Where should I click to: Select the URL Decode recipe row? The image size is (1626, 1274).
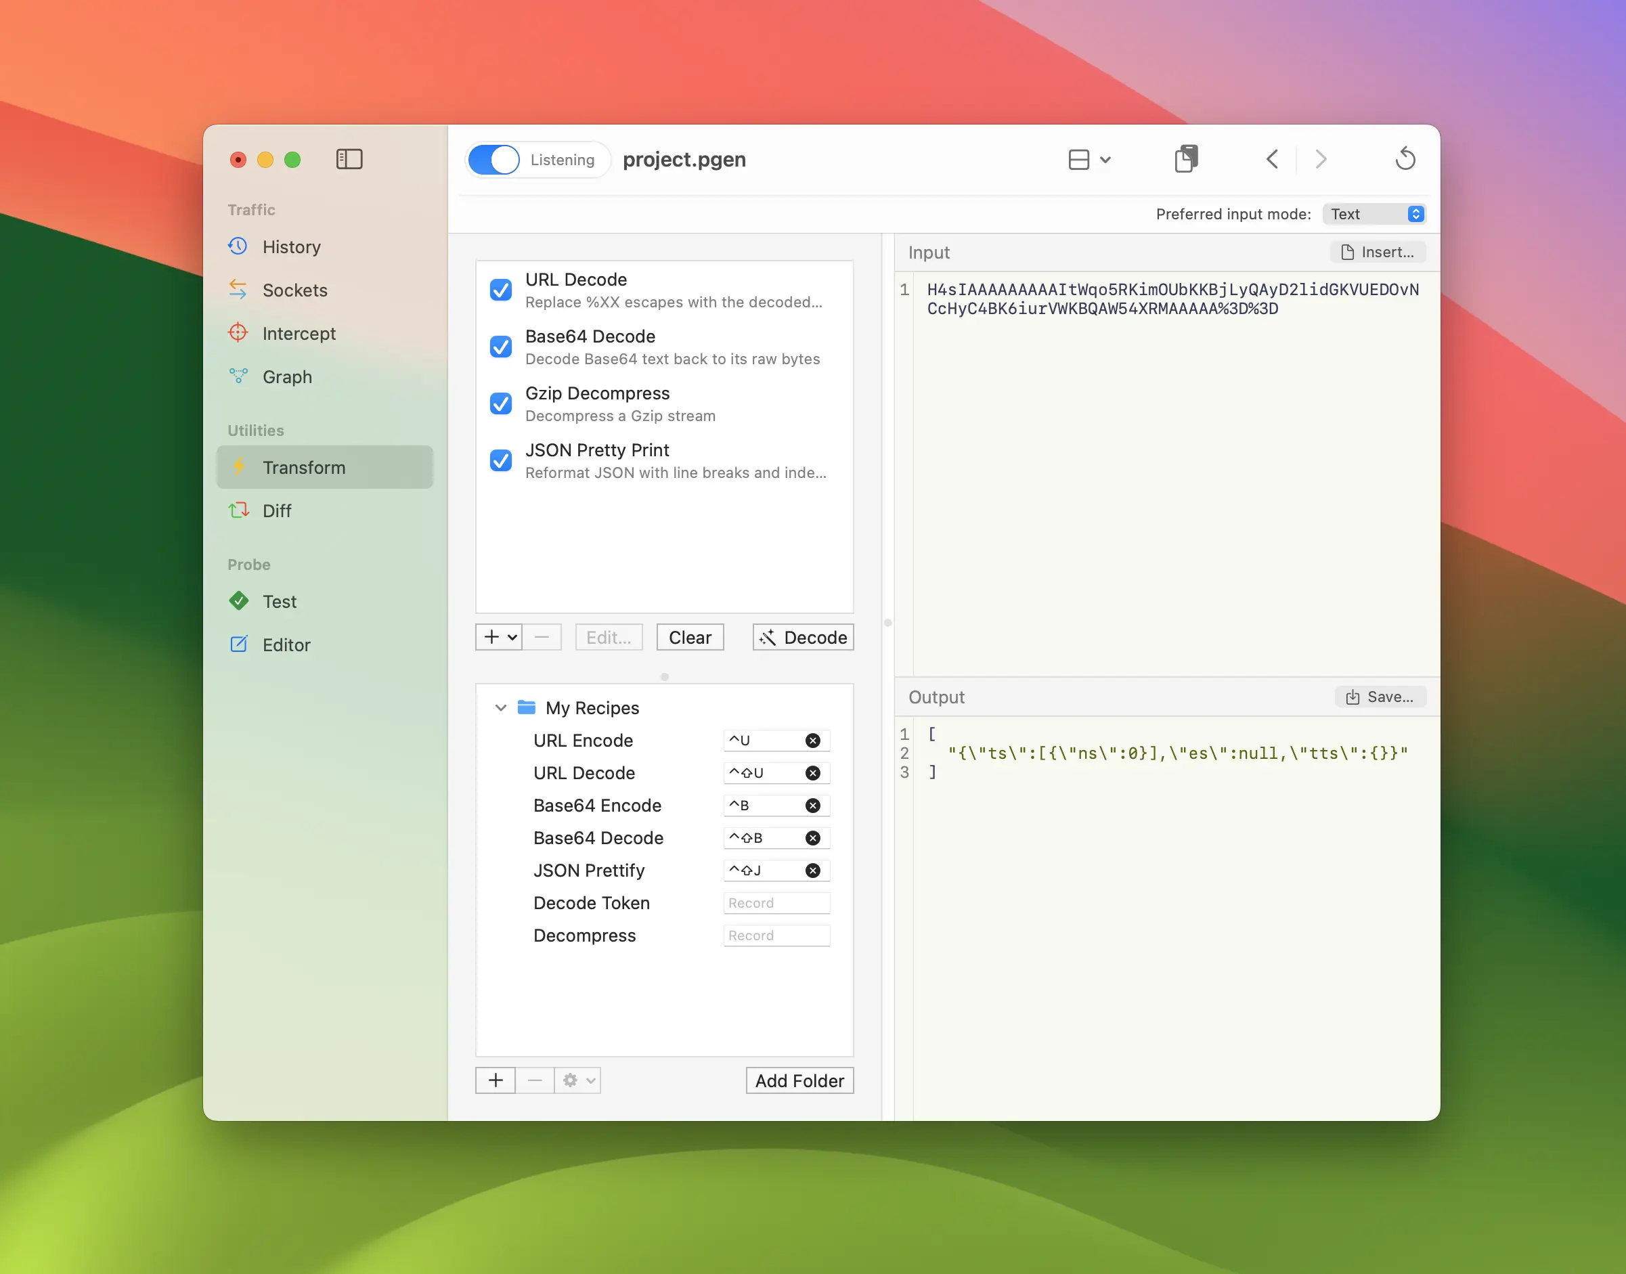click(664, 774)
